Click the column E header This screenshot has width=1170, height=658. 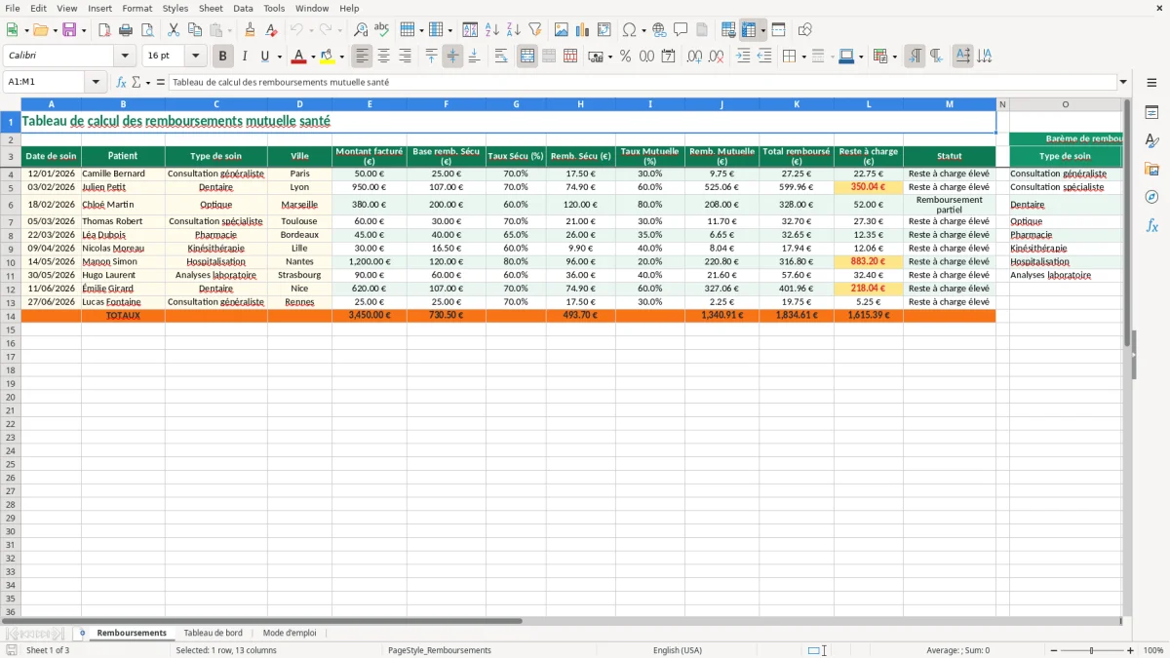pos(370,104)
